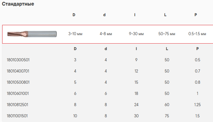Select article number 18010300501
Viewport: 213px width, 122px height.
[18, 60]
